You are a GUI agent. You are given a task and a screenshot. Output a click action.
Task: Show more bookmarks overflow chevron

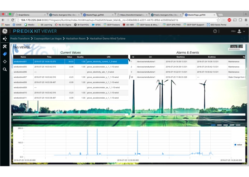pos(247,25)
